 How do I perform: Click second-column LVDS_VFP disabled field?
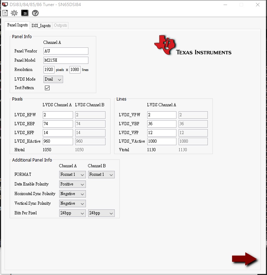coord(193,133)
